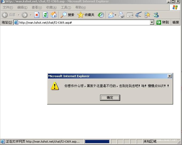
Task: Close the alert dialog with X
Action: click(x=170, y=76)
